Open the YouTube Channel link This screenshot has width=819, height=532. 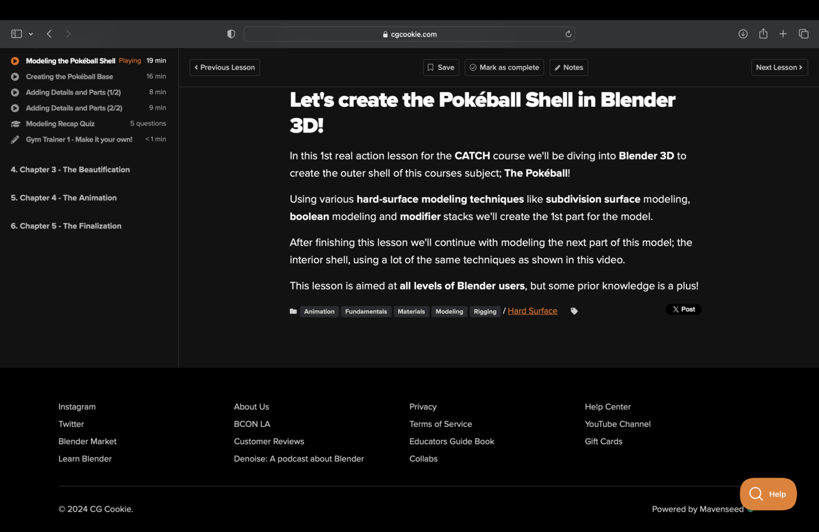617,424
